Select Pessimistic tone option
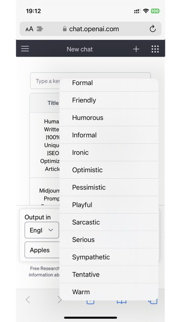 [109, 187]
